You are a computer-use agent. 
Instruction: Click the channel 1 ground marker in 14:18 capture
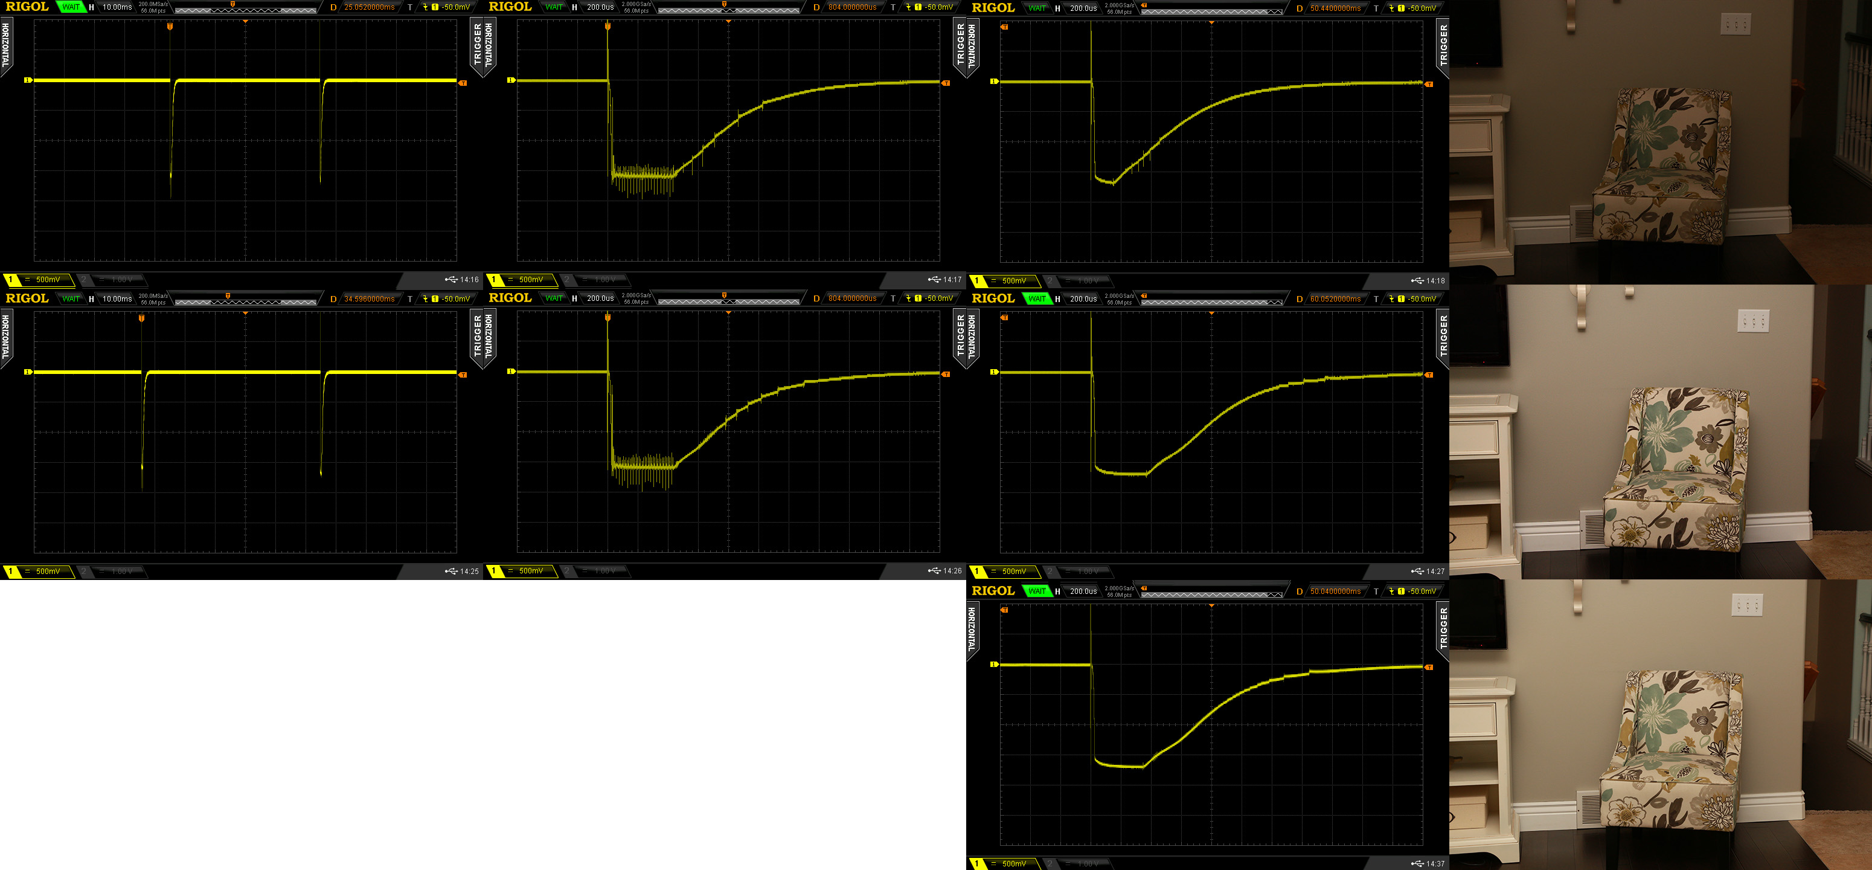click(x=994, y=82)
